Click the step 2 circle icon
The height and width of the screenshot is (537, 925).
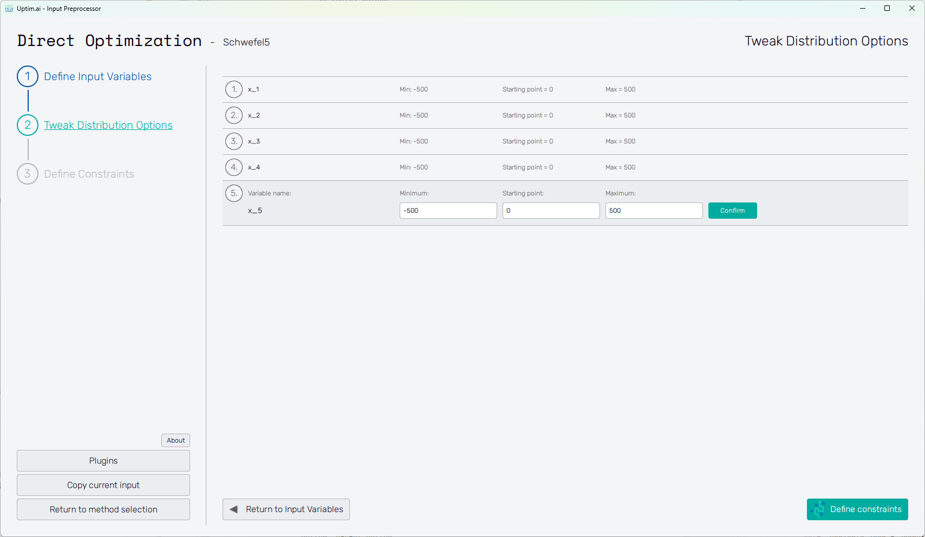tap(28, 125)
